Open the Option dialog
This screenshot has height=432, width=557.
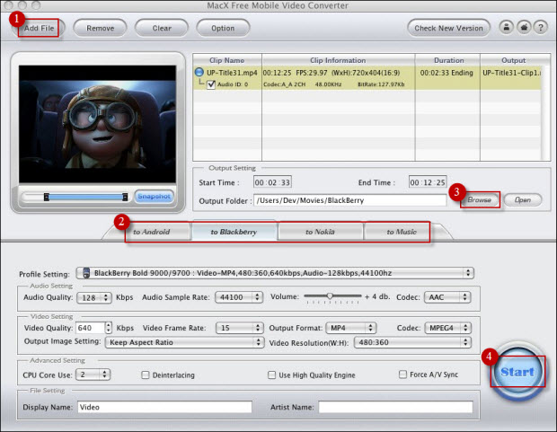pyautogui.click(x=223, y=28)
